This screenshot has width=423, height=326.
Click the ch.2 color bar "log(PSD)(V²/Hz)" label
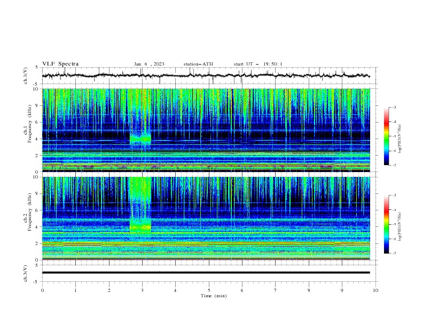click(399, 227)
